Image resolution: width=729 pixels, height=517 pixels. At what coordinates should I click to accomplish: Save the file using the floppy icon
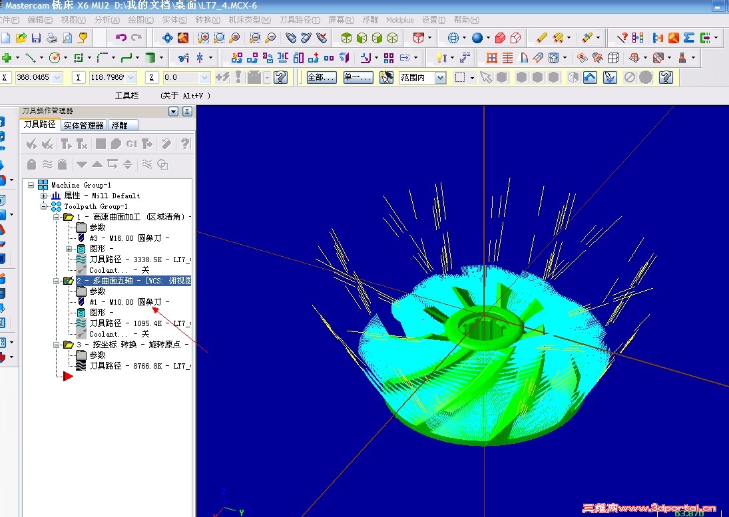coord(36,38)
